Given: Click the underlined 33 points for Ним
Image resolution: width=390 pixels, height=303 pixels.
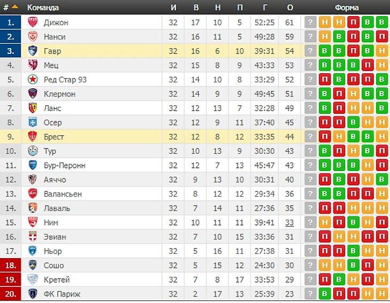Looking at the screenshot, I should point(290,222).
